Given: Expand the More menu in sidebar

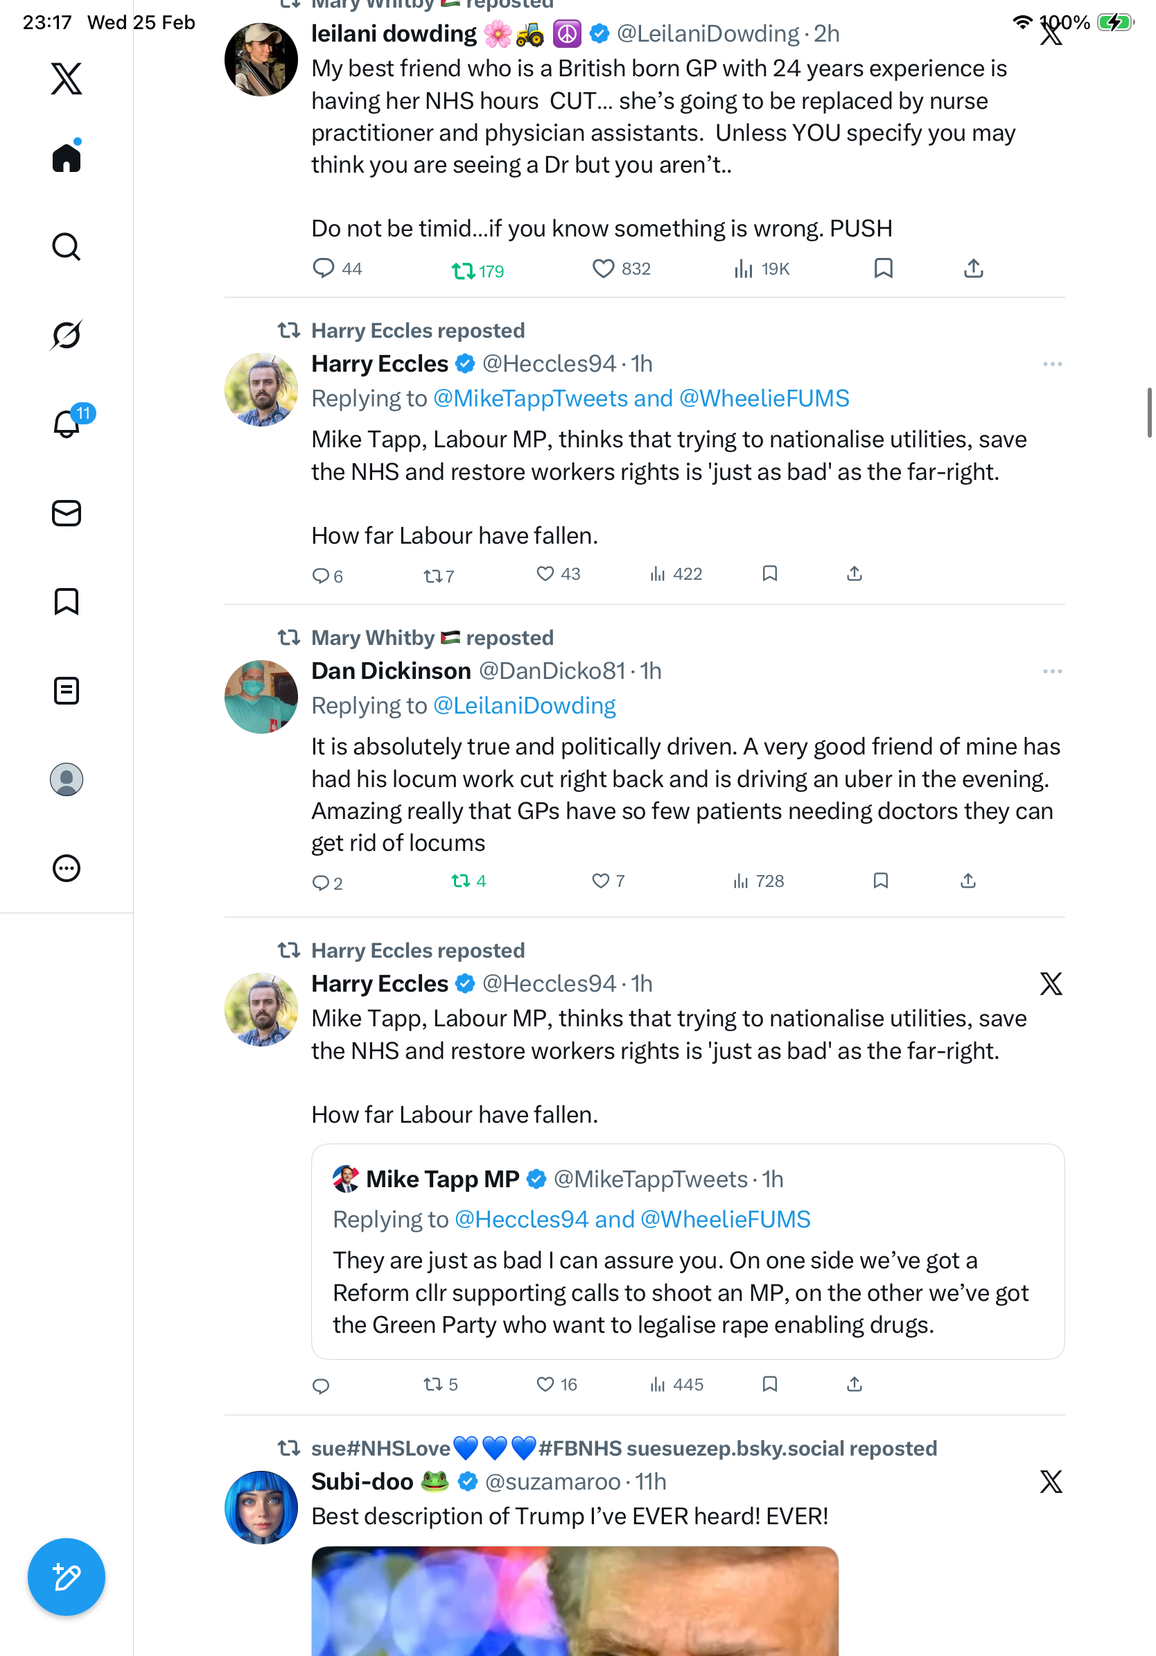Looking at the screenshot, I should click(x=67, y=868).
